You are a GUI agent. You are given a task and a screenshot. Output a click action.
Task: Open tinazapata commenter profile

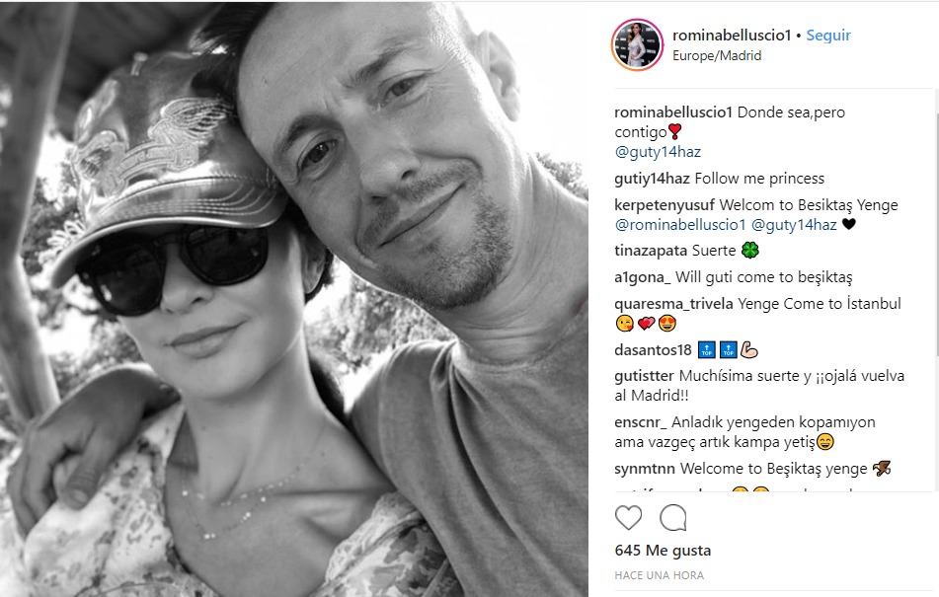651,251
